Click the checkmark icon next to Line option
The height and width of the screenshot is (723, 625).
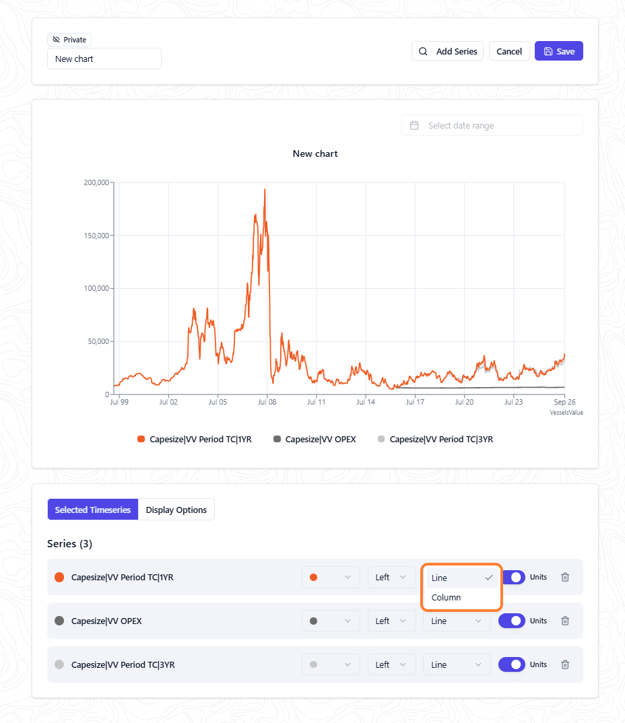(489, 578)
